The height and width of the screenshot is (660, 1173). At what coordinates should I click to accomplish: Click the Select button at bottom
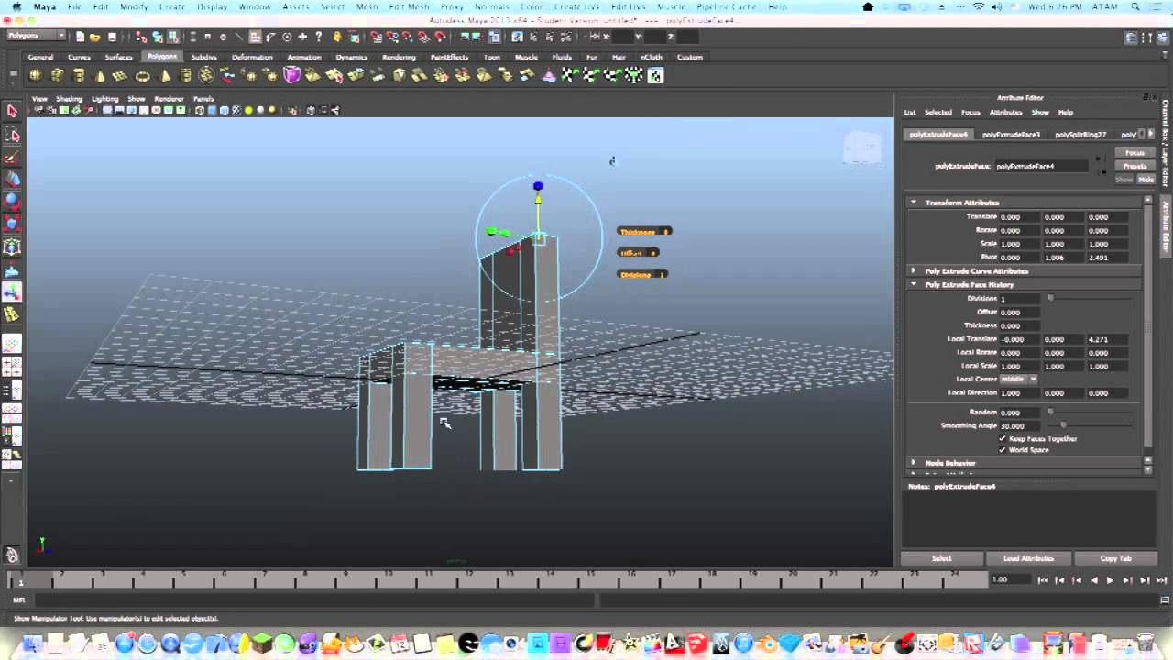coord(941,557)
